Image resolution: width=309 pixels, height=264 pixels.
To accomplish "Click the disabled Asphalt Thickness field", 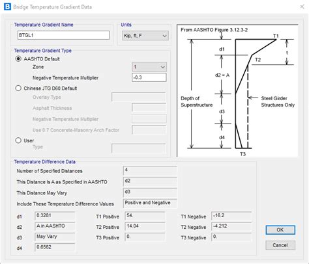I will click(149, 108).
